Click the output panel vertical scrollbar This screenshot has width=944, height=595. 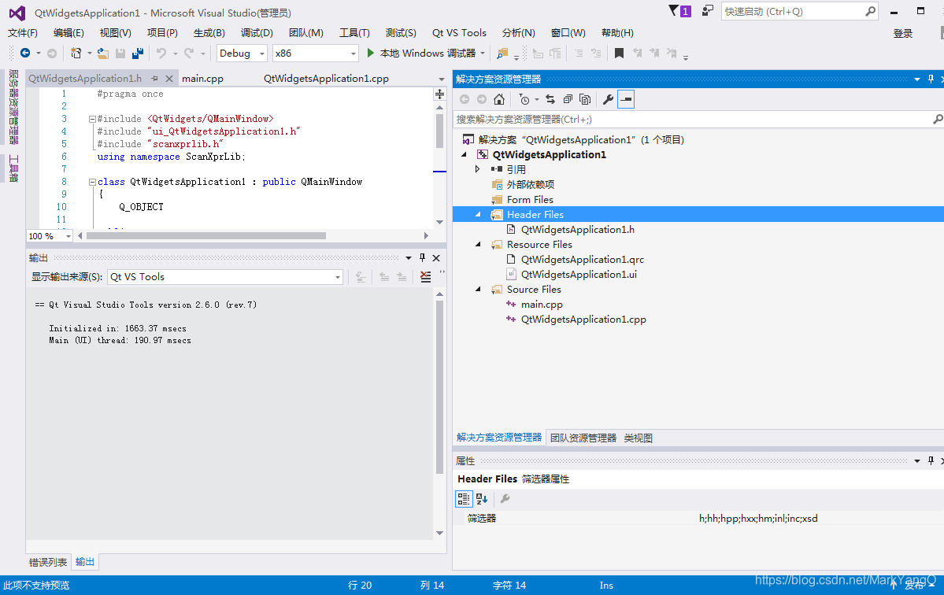(x=439, y=387)
